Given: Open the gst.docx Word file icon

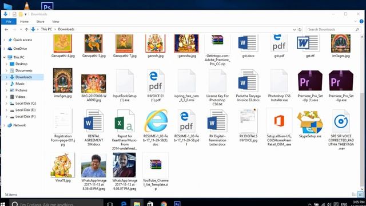Looking at the screenshot, I should point(248,43).
